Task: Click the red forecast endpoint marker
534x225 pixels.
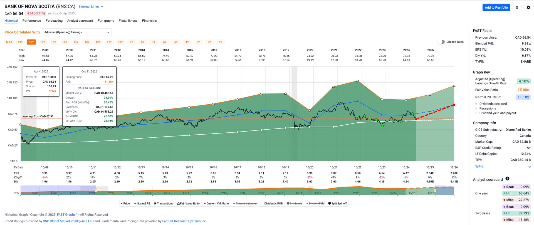Action: point(454,105)
